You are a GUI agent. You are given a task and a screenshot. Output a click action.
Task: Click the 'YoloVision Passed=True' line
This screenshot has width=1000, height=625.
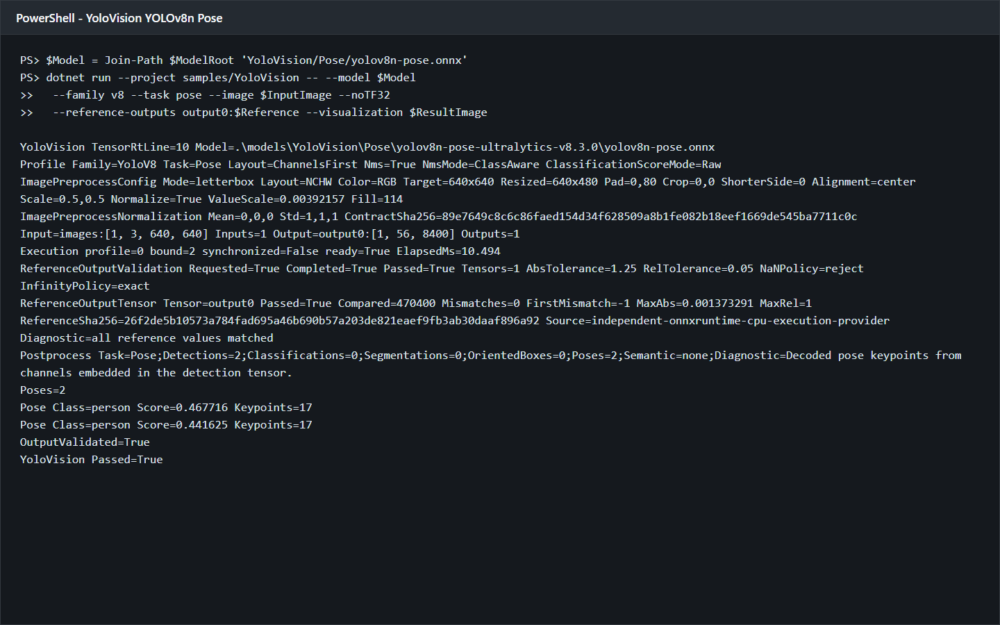tap(92, 460)
